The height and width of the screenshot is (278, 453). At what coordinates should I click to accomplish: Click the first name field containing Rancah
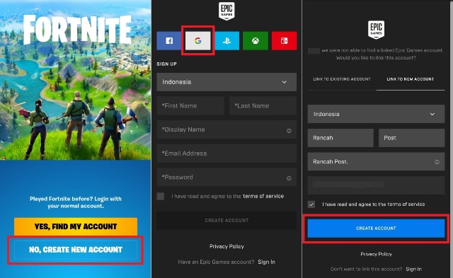pos(340,138)
